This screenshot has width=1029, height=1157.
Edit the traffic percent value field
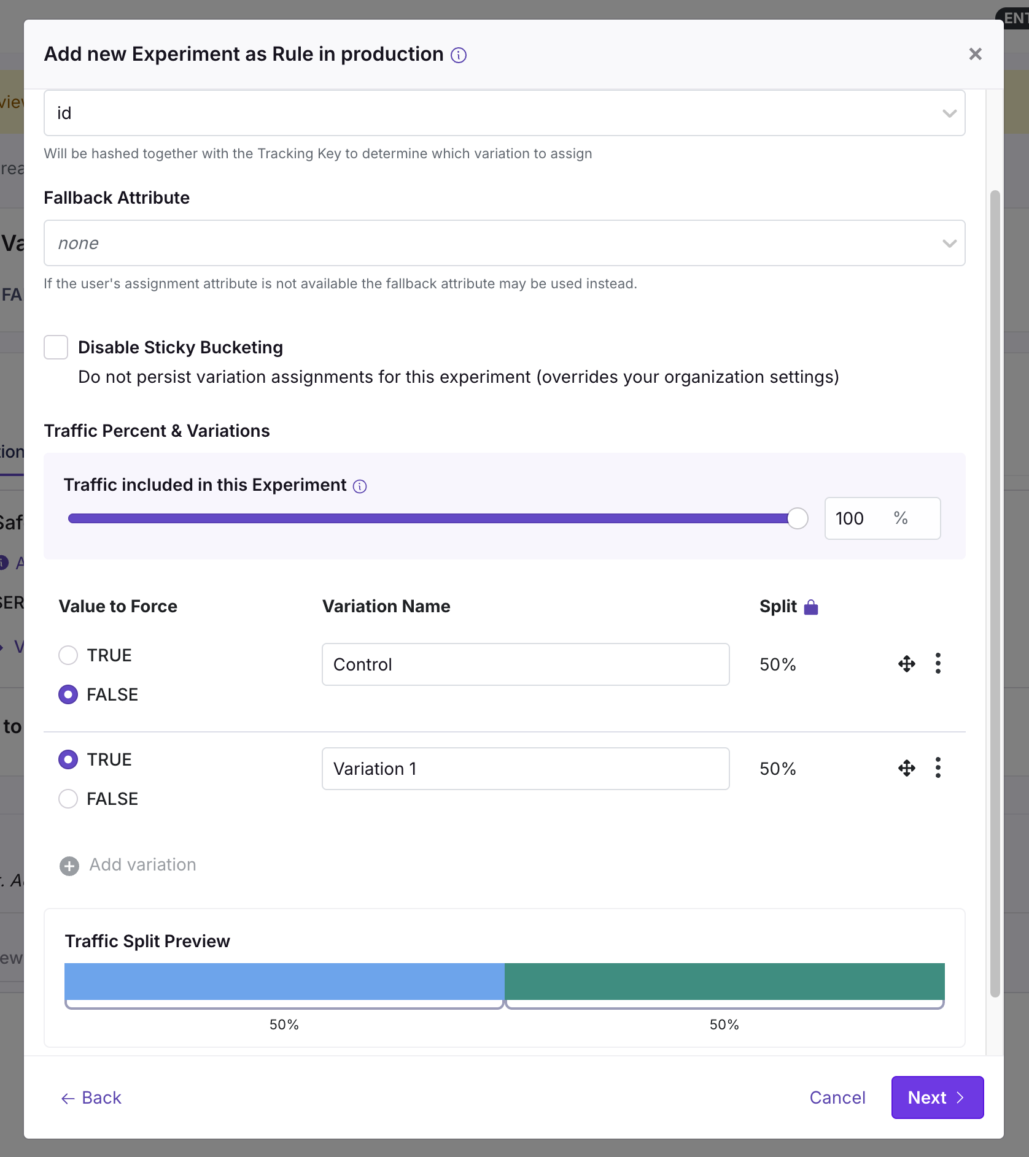[x=860, y=518]
